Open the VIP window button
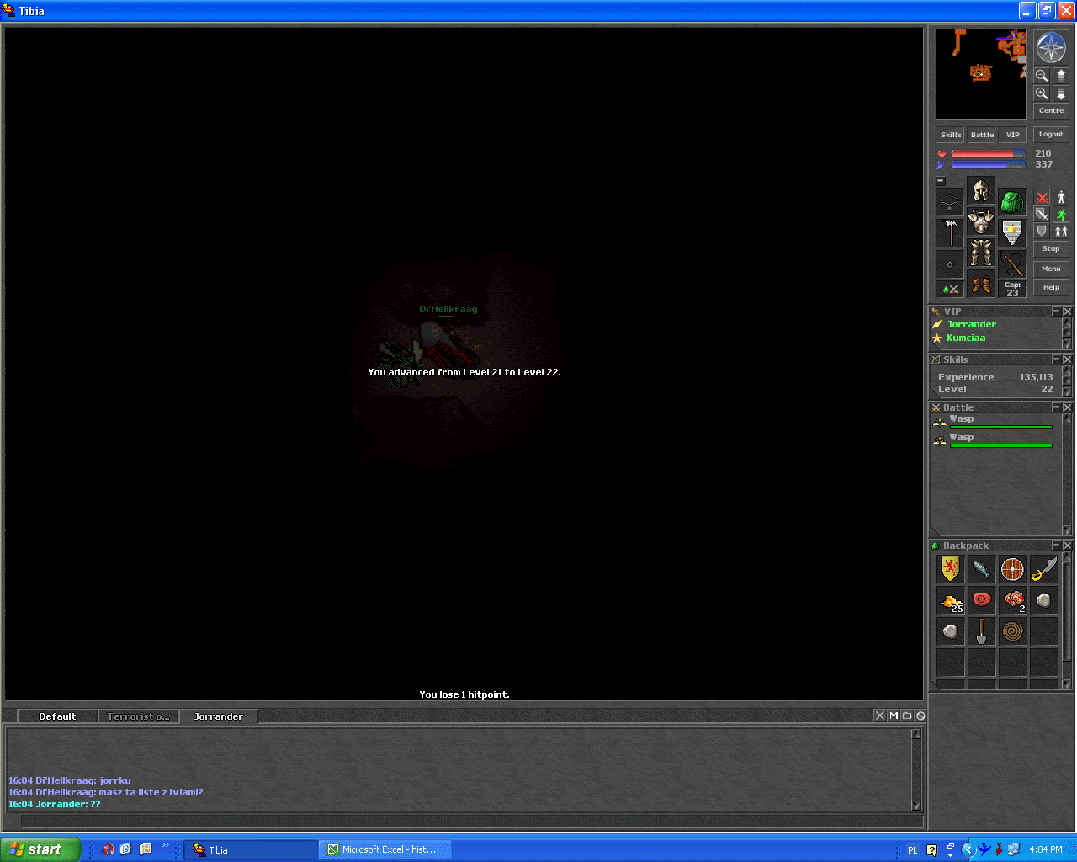The image size is (1077, 862). pyautogui.click(x=1013, y=135)
